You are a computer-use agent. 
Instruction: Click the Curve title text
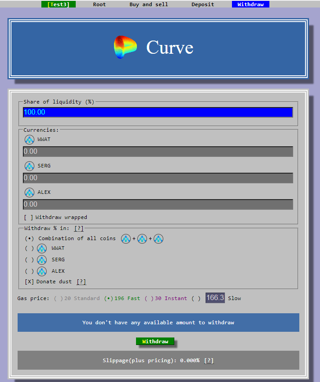click(169, 47)
